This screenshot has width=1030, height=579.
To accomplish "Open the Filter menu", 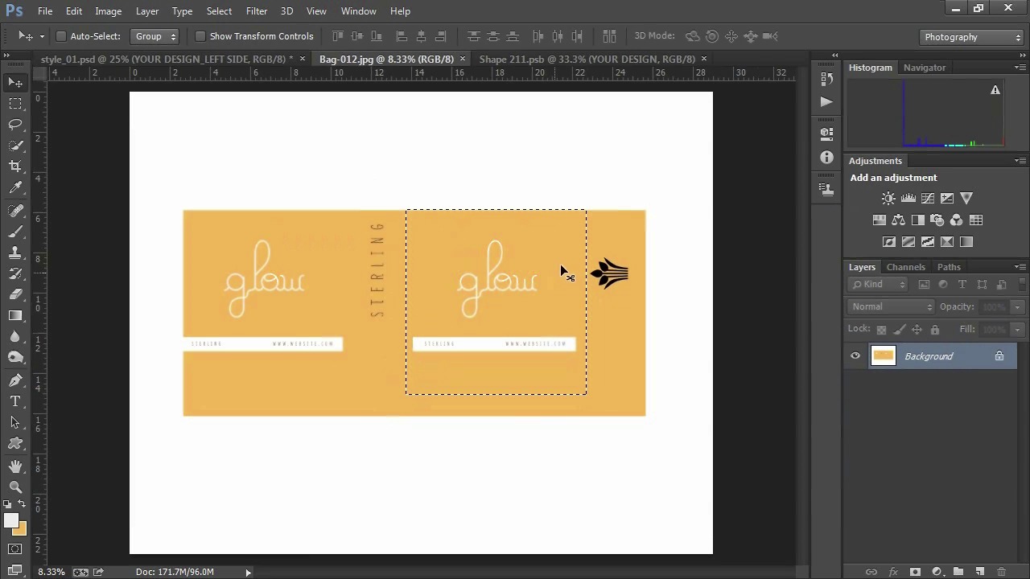I will click(x=257, y=11).
